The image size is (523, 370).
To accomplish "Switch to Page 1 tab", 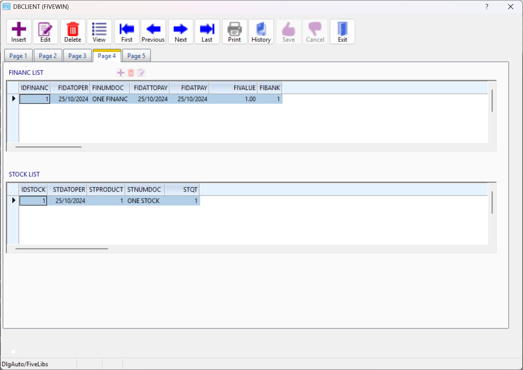I will pyautogui.click(x=18, y=56).
